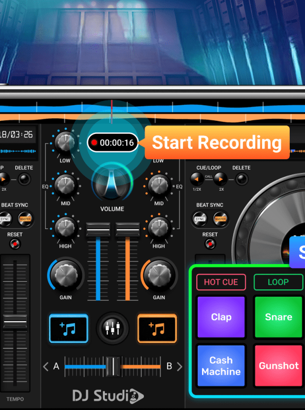Switch to the LOOP tab
Screen dimensions: 305x410
pyautogui.click(x=278, y=282)
